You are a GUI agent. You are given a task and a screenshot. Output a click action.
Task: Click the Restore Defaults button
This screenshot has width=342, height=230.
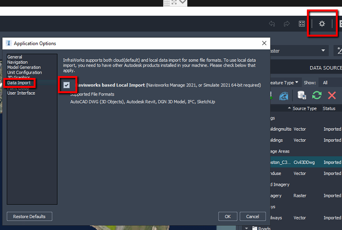point(29,217)
